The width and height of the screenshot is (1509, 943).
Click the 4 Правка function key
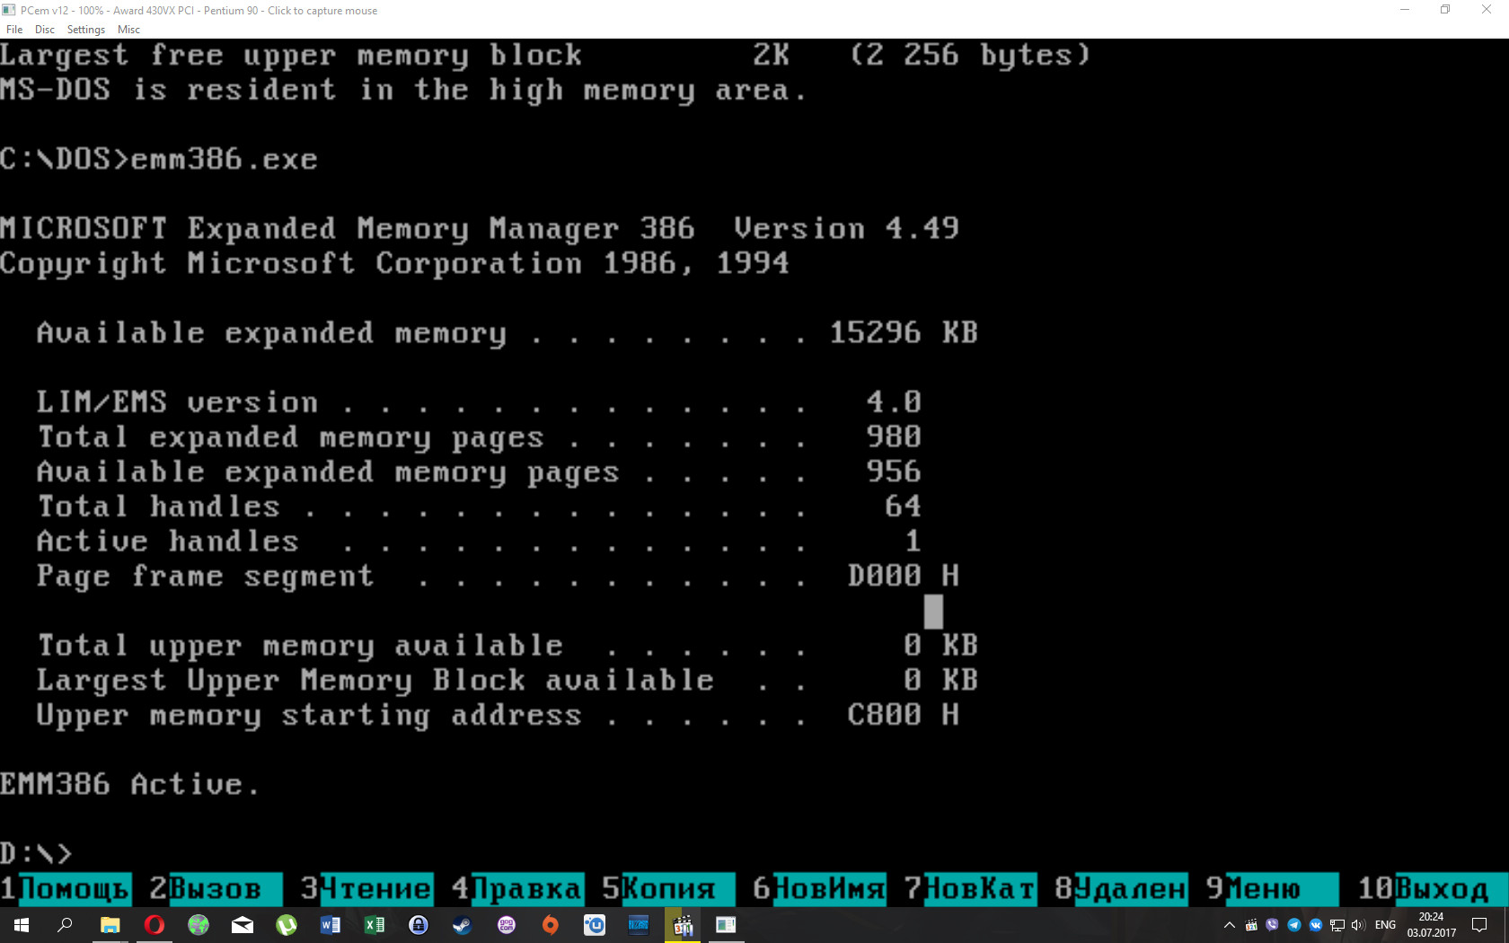coord(517,889)
